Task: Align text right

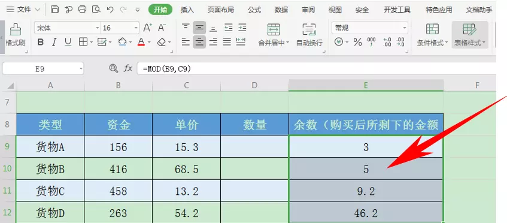Action: [x=213, y=42]
